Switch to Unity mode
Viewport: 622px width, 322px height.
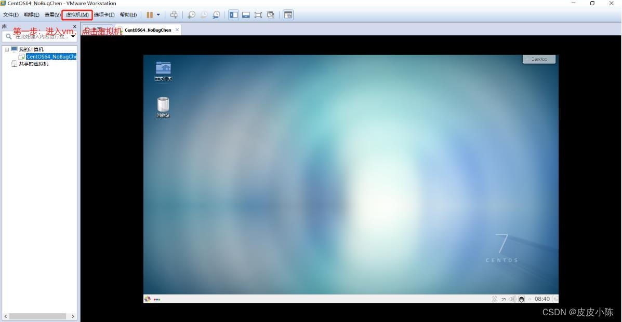(x=271, y=15)
